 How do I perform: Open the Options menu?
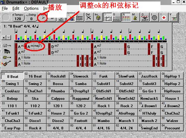coord(31,8)
